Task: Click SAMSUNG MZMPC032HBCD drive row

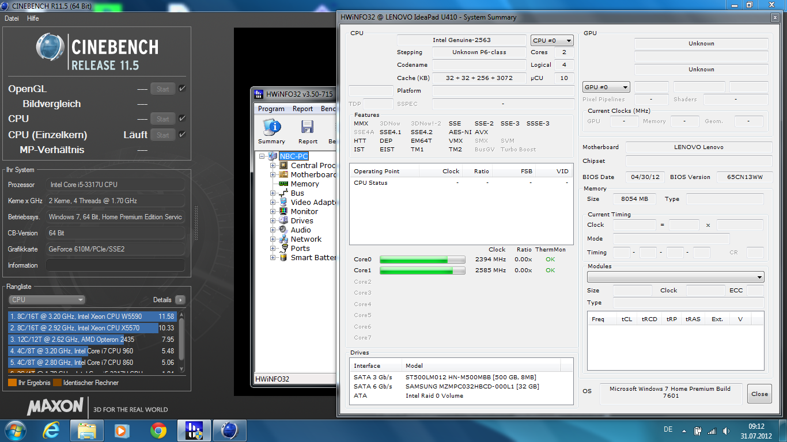Action: pos(461,386)
